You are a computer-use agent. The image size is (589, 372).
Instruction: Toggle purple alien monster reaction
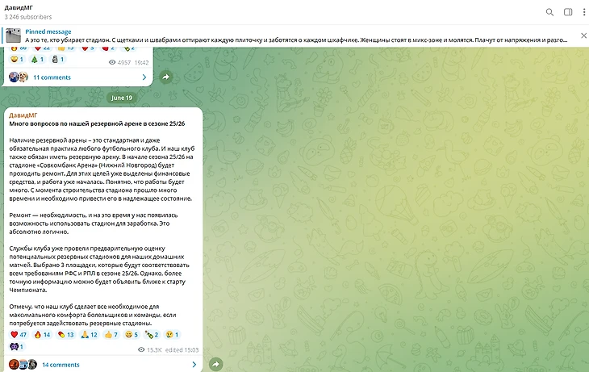16,346
